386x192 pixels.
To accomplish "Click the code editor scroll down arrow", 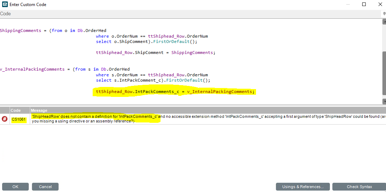I will (384, 101).
